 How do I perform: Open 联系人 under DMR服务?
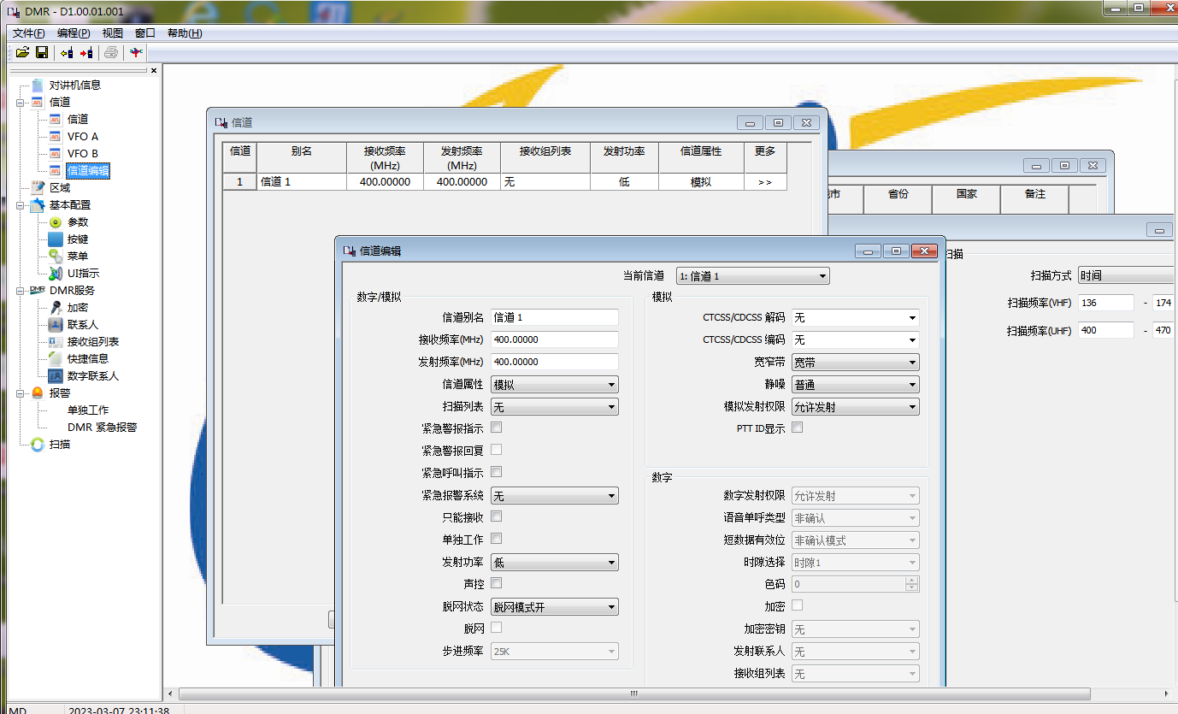tap(82, 325)
